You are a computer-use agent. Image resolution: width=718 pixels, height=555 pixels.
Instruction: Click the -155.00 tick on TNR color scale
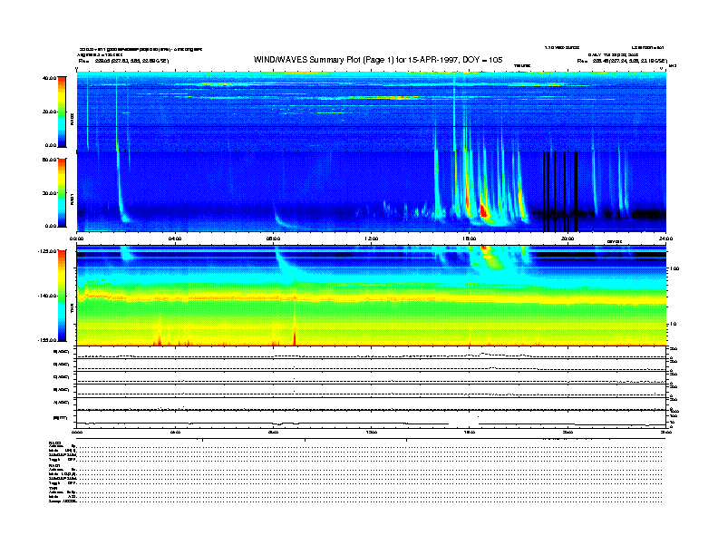47,340
